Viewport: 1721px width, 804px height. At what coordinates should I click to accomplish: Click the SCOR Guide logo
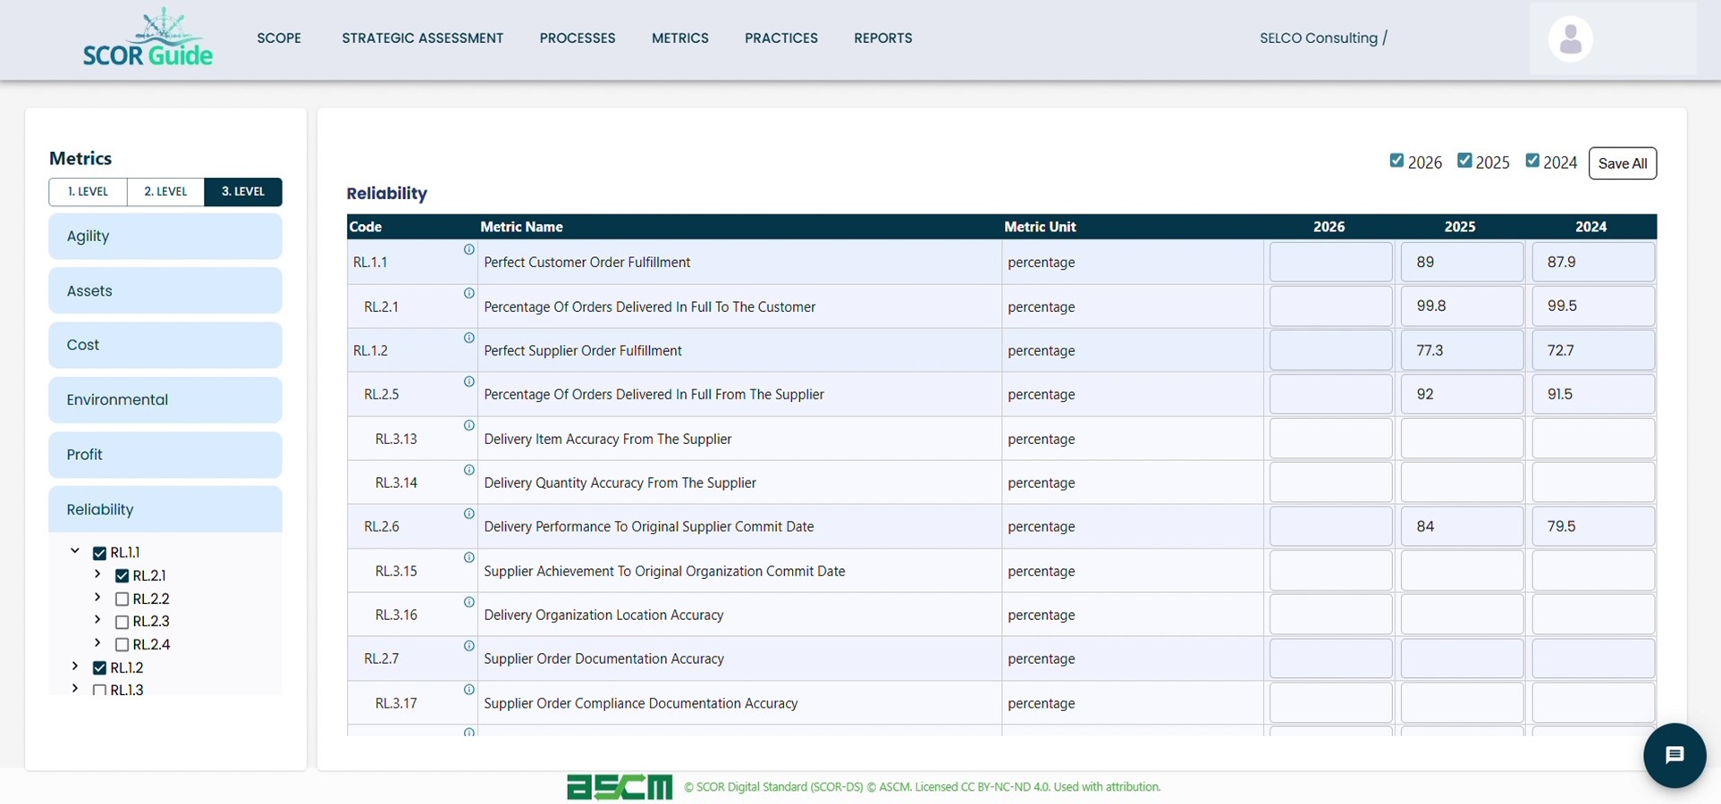point(148,38)
